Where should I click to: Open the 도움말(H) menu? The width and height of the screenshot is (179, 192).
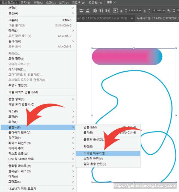(x=95, y=3)
